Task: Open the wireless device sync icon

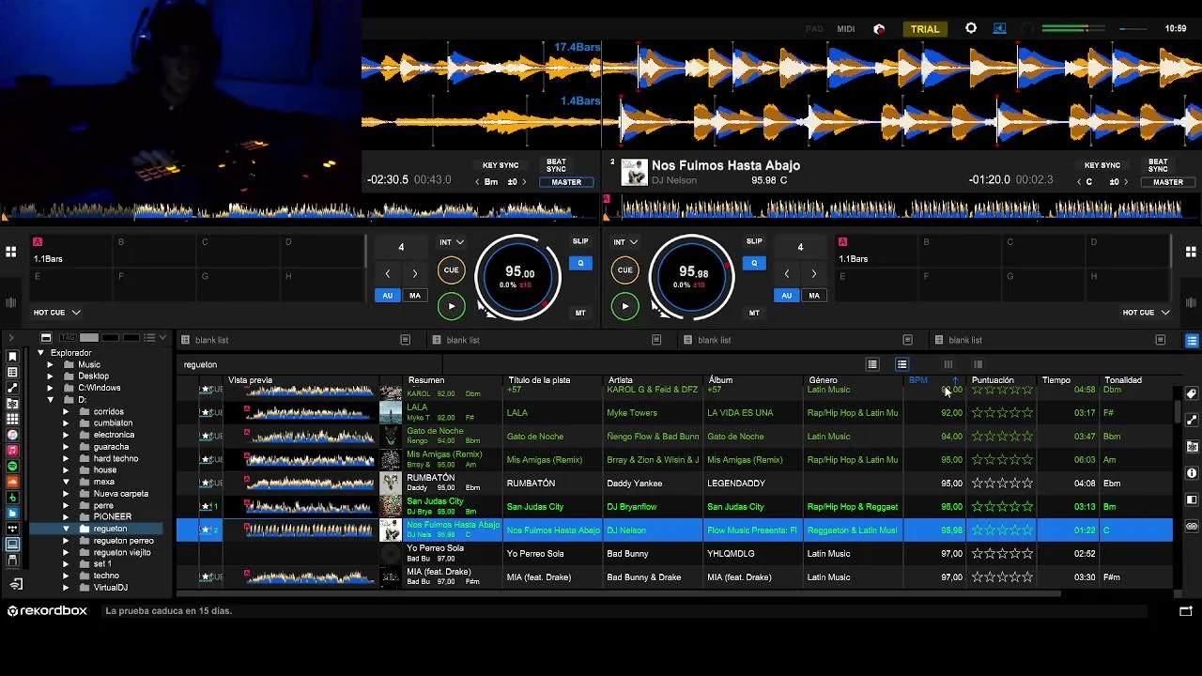Action: tap(16, 584)
